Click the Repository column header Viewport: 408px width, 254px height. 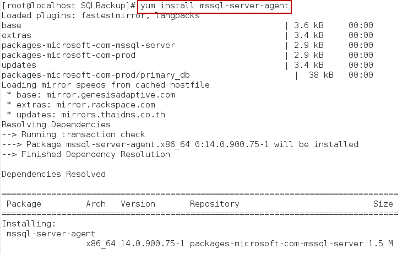tap(214, 204)
